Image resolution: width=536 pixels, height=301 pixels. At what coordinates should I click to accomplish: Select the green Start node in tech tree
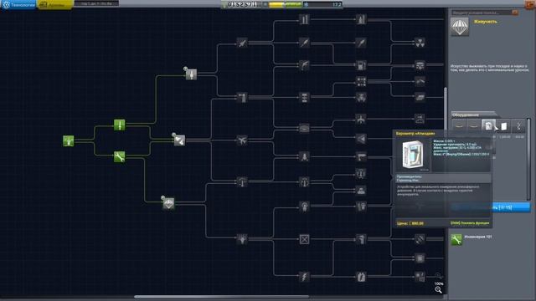pos(69,140)
